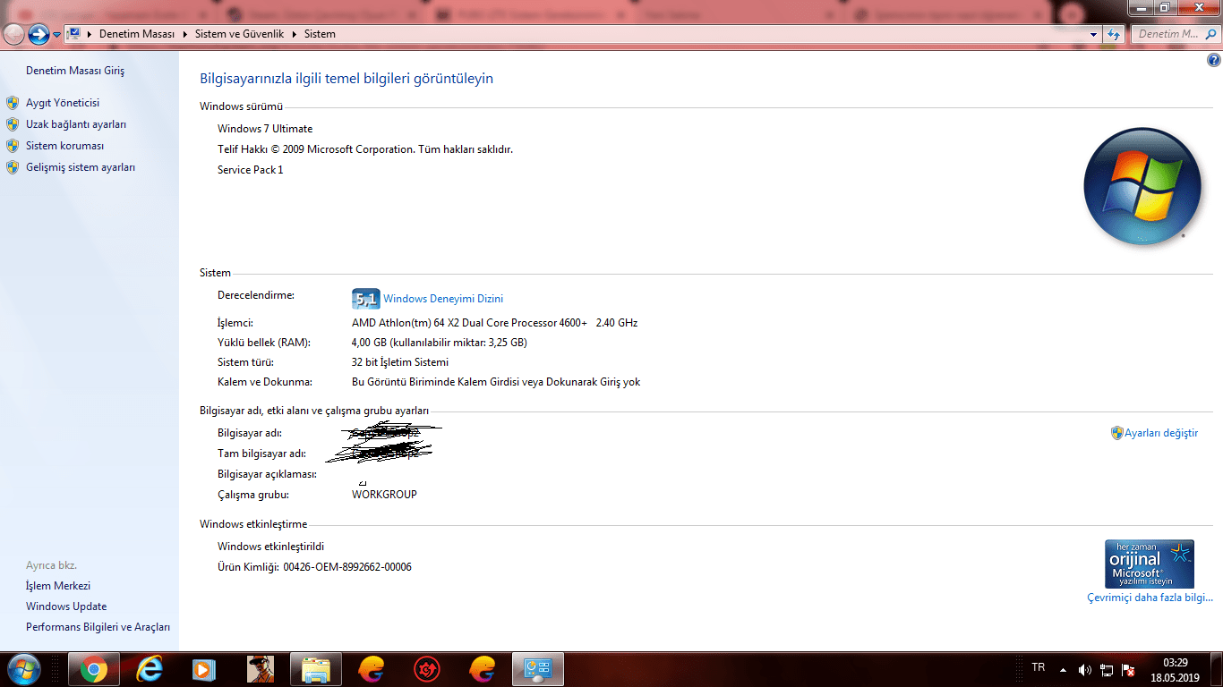Open Çevrimiçi daha fazla bilgi link
Image resolution: width=1223 pixels, height=687 pixels.
pos(1150,598)
